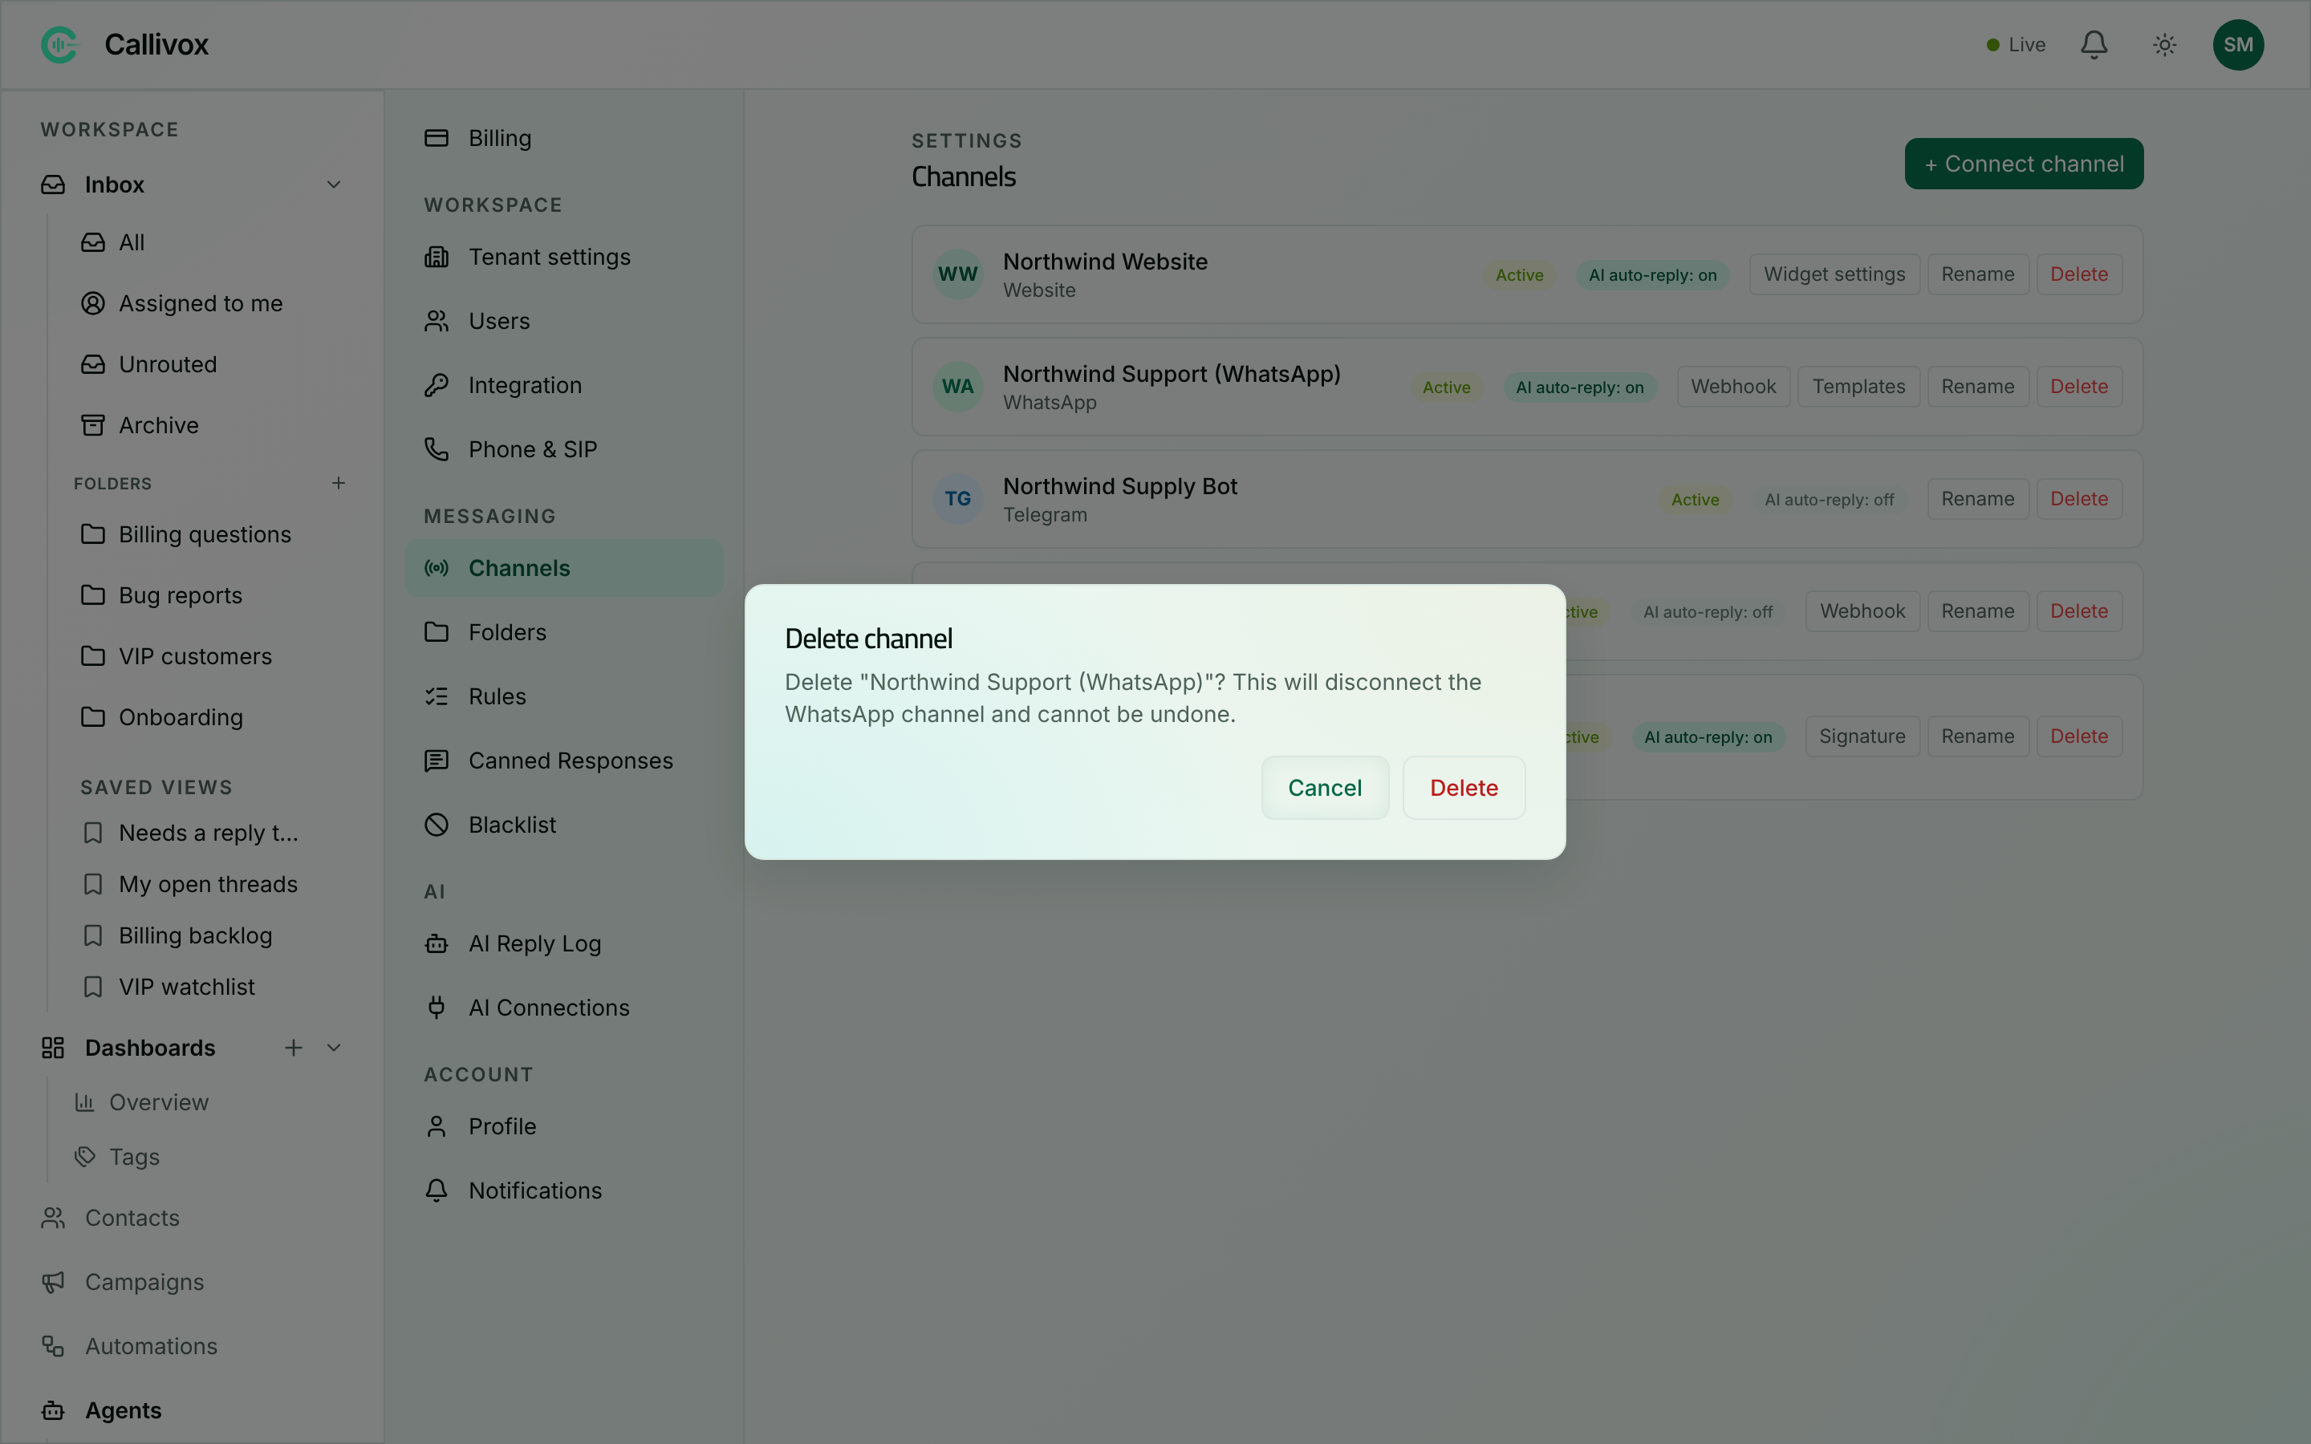The image size is (2311, 1444).
Task: Open Users settings
Action: click(563, 321)
